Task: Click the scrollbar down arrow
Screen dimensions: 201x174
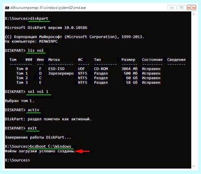Action: click(194, 166)
